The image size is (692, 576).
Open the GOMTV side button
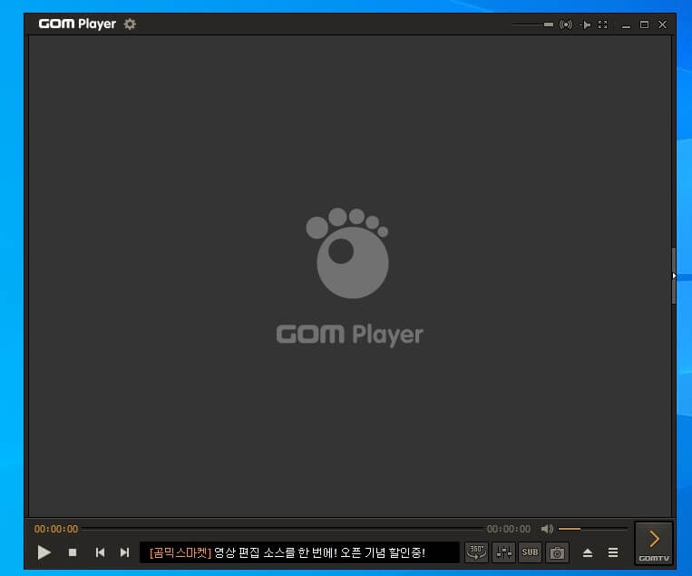[x=654, y=543]
